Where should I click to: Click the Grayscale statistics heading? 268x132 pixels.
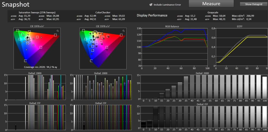pyautogui.click(x=213, y=13)
